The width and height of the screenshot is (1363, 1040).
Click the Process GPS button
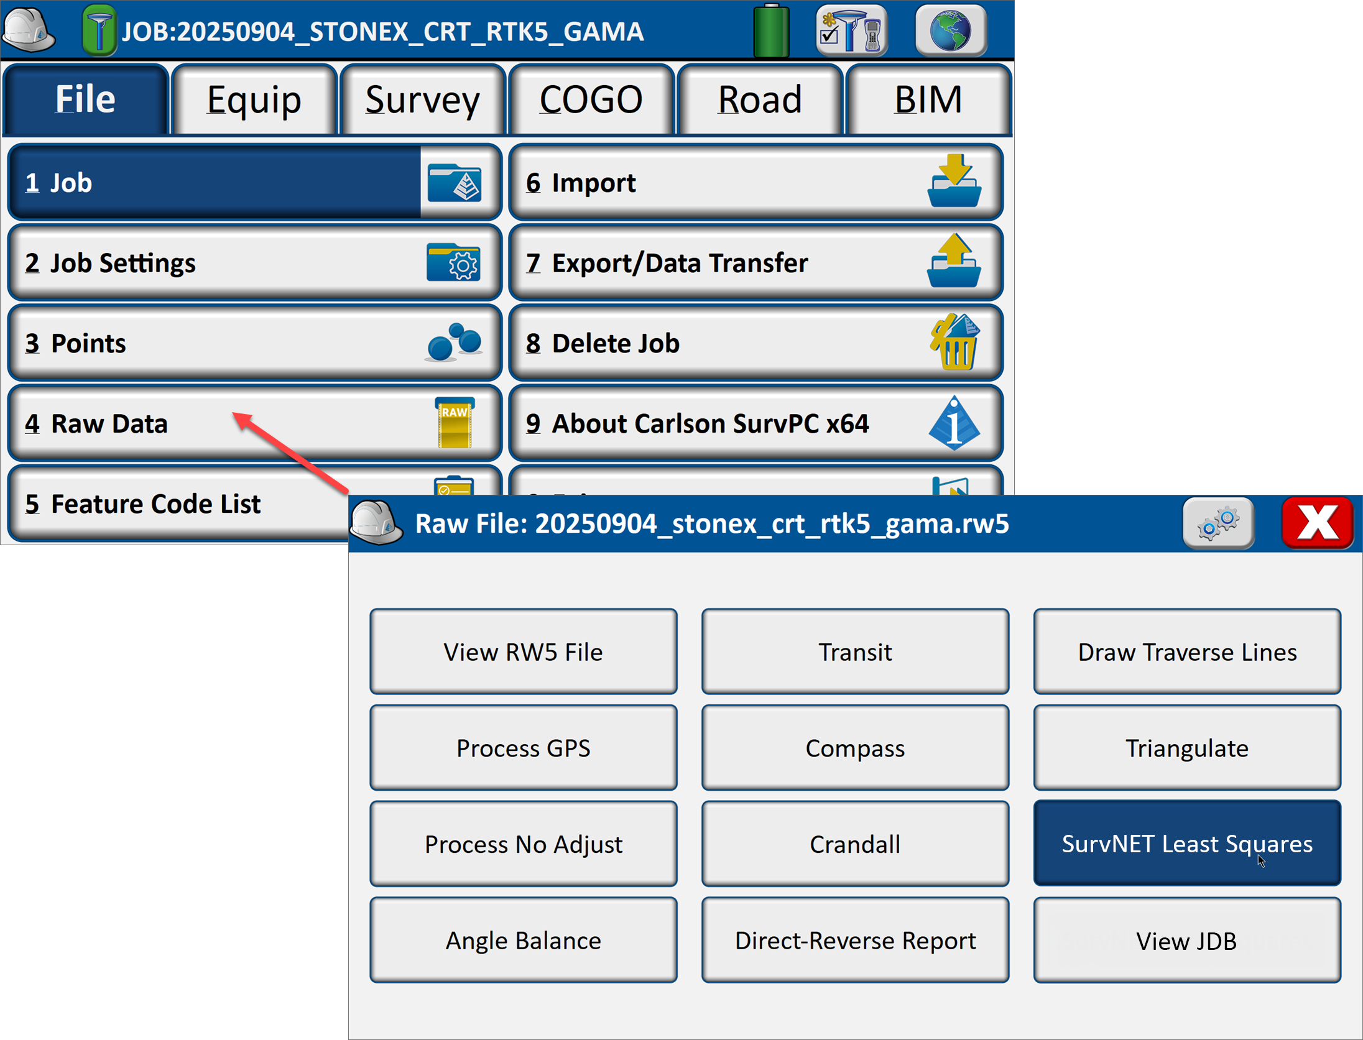click(524, 748)
